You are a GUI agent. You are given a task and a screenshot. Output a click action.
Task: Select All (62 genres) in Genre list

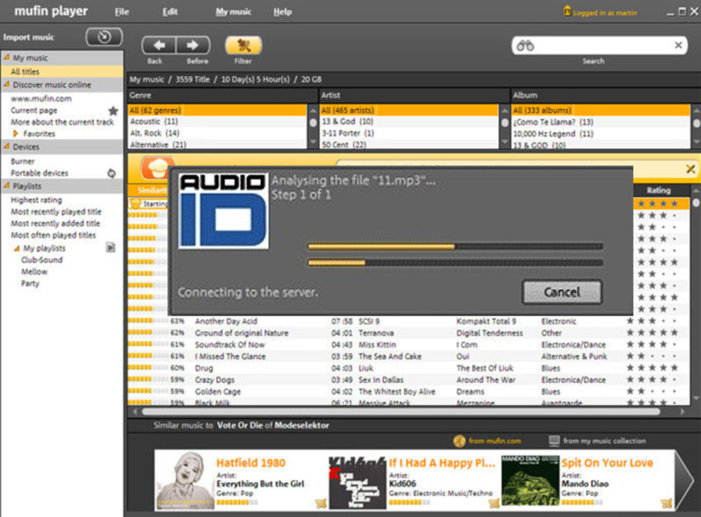[217, 110]
